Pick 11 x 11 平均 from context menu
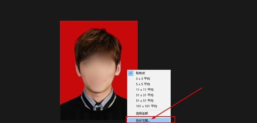Screen dimensions: 257x123 [x=149, y=90]
